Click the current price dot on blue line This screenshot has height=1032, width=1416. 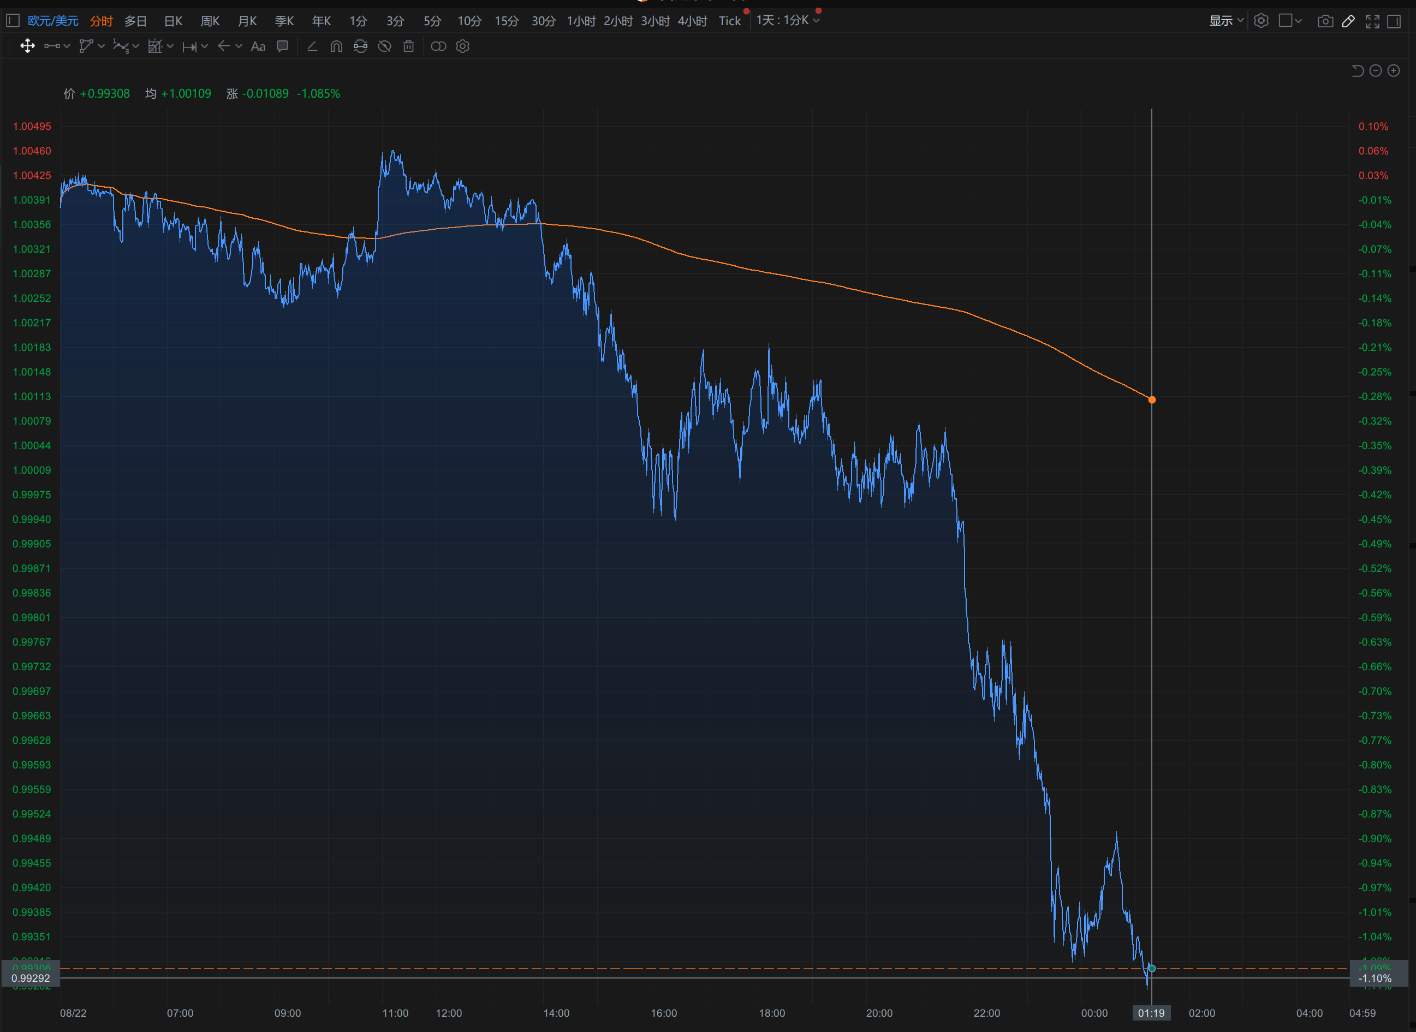pos(1152,968)
